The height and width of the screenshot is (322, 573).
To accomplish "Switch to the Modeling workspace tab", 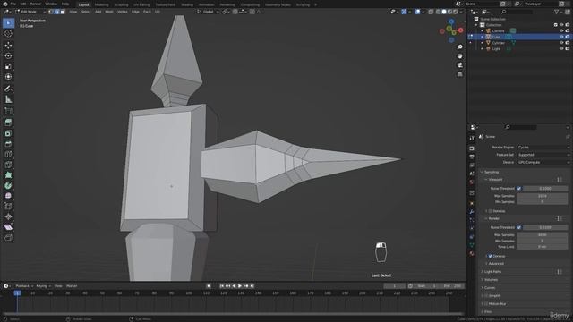I will pos(101,4).
